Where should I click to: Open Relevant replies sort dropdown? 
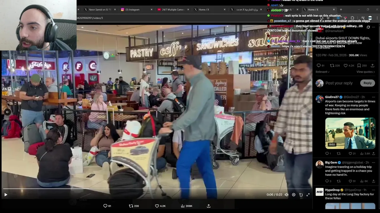[323, 72]
